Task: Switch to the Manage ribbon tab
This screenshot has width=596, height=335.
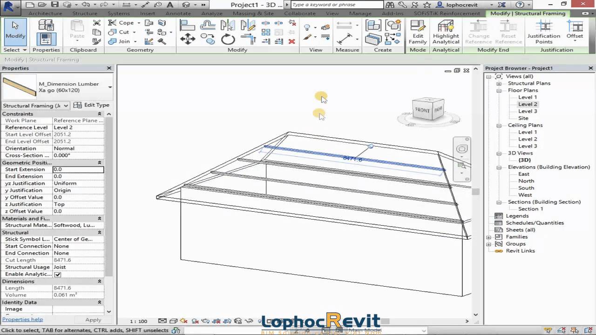Action: click(360, 13)
